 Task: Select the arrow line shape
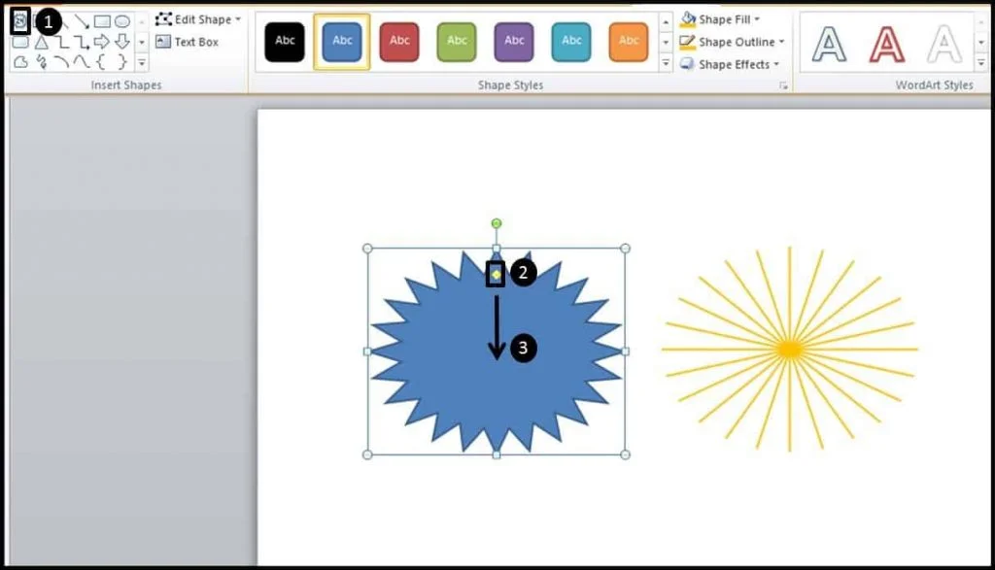82,21
